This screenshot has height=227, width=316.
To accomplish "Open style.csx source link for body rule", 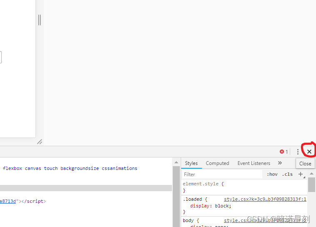I will pos(265,220).
